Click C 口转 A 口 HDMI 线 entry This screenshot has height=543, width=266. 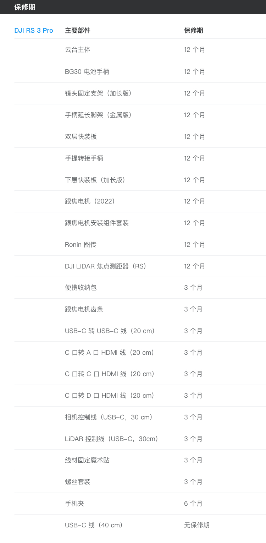tap(110, 353)
